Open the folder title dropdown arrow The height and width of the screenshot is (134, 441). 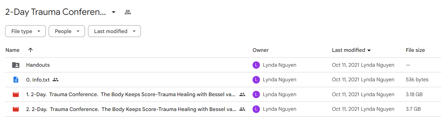[113, 12]
